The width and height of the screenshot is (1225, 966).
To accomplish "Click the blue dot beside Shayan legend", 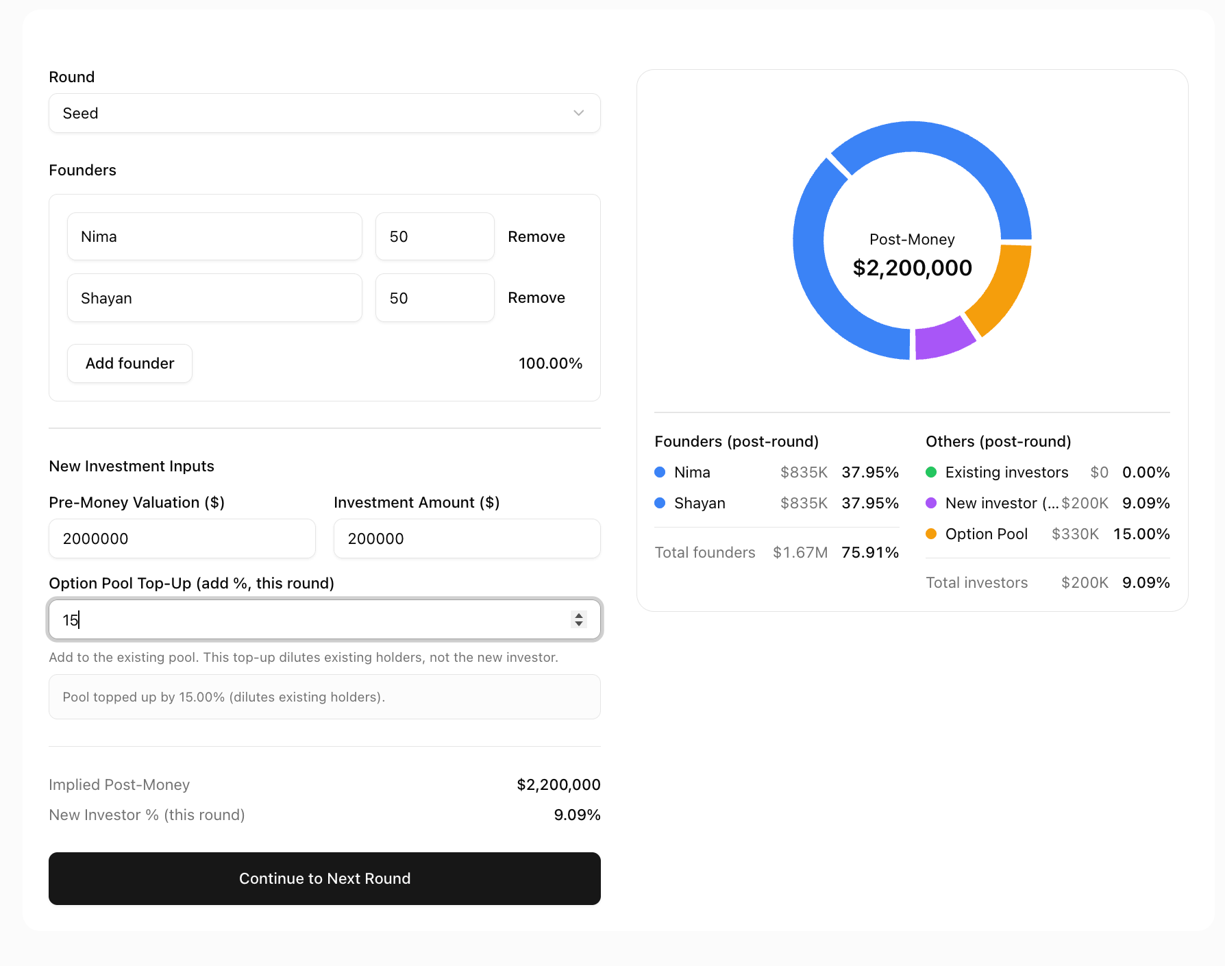I will (x=660, y=503).
